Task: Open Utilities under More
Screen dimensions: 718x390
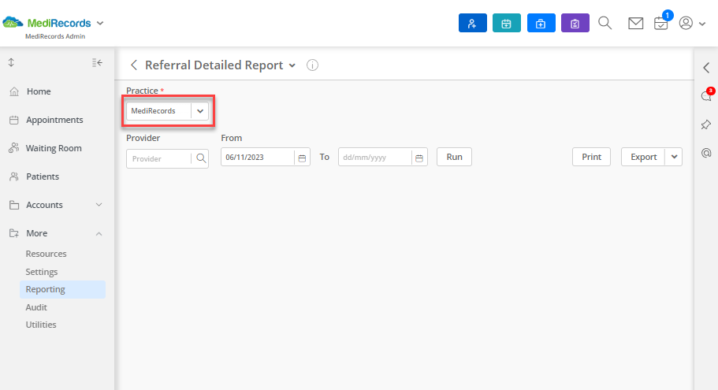Action: click(41, 325)
